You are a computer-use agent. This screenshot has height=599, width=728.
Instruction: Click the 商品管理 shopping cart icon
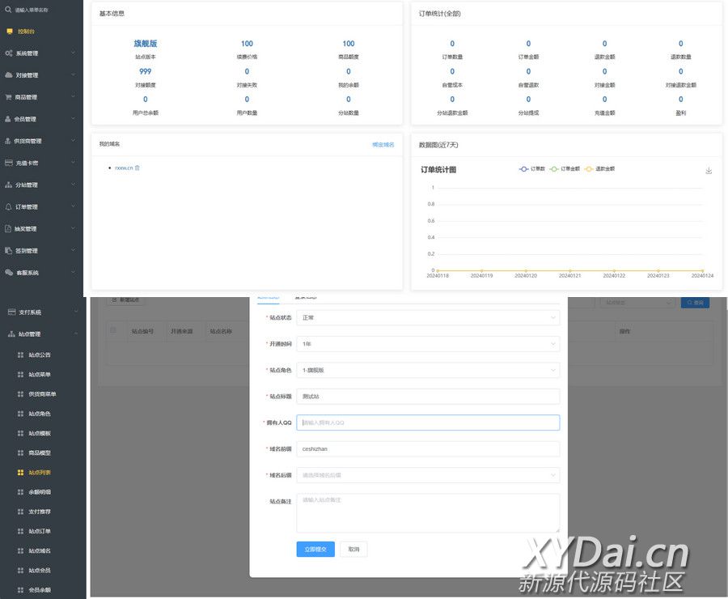pyautogui.click(x=9, y=97)
